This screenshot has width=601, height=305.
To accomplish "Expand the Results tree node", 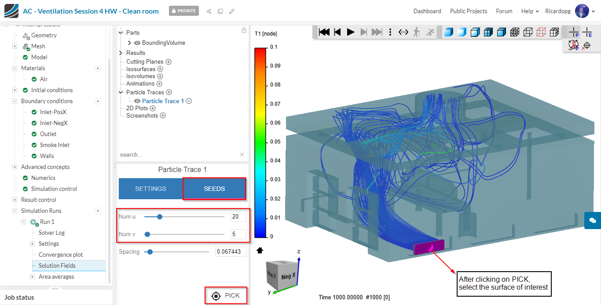I will [121, 53].
